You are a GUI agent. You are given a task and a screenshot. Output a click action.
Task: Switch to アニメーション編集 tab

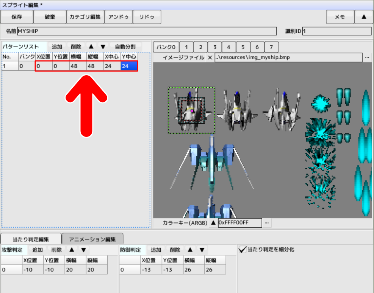92,239
